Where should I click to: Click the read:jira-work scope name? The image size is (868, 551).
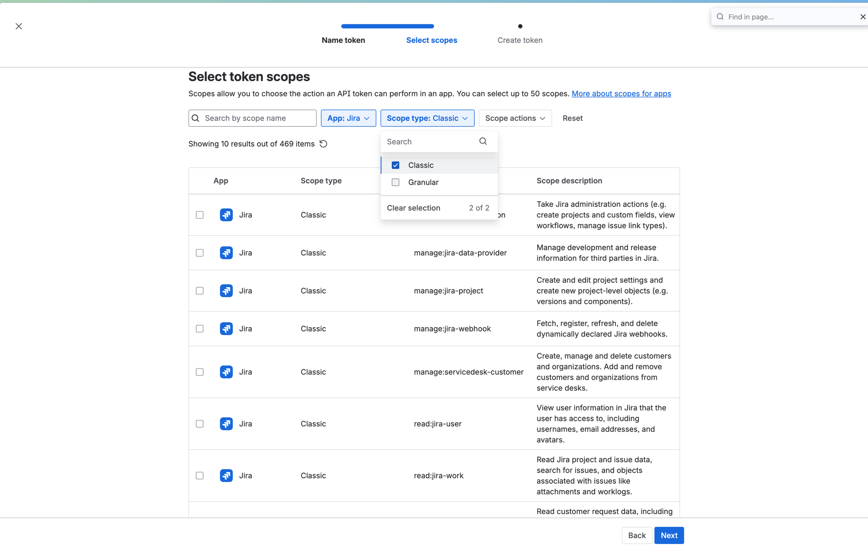click(x=438, y=476)
